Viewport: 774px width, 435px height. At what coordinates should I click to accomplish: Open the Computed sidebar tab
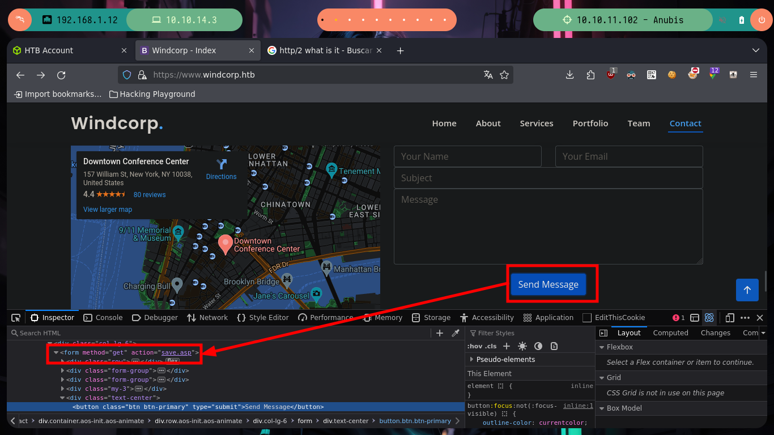click(x=670, y=333)
